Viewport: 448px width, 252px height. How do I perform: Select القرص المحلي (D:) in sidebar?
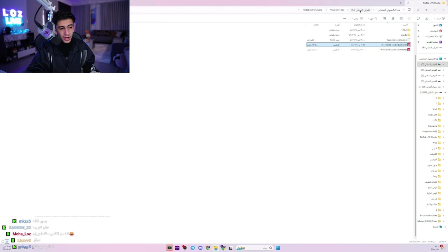pyautogui.click(x=431, y=70)
